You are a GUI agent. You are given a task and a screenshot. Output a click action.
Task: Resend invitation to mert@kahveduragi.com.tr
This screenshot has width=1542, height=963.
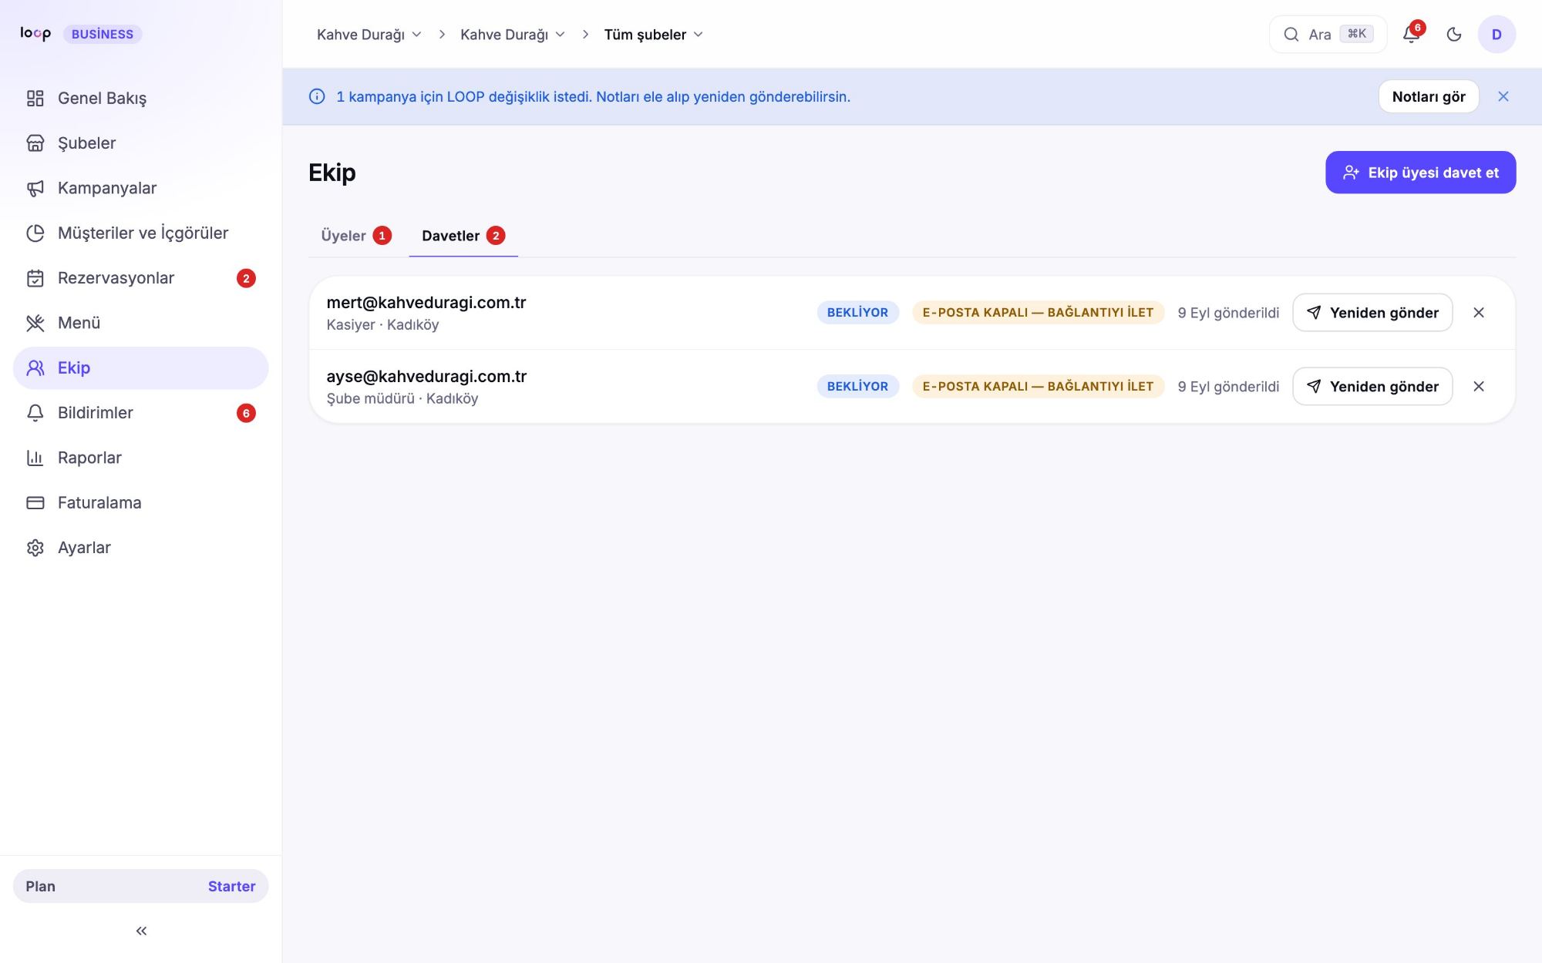[1372, 313]
